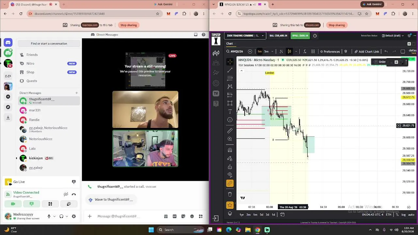Viewport: 418px width, 235px height.
Task: Toggle auto scale on the chart
Action: click(x=411, y=214)
